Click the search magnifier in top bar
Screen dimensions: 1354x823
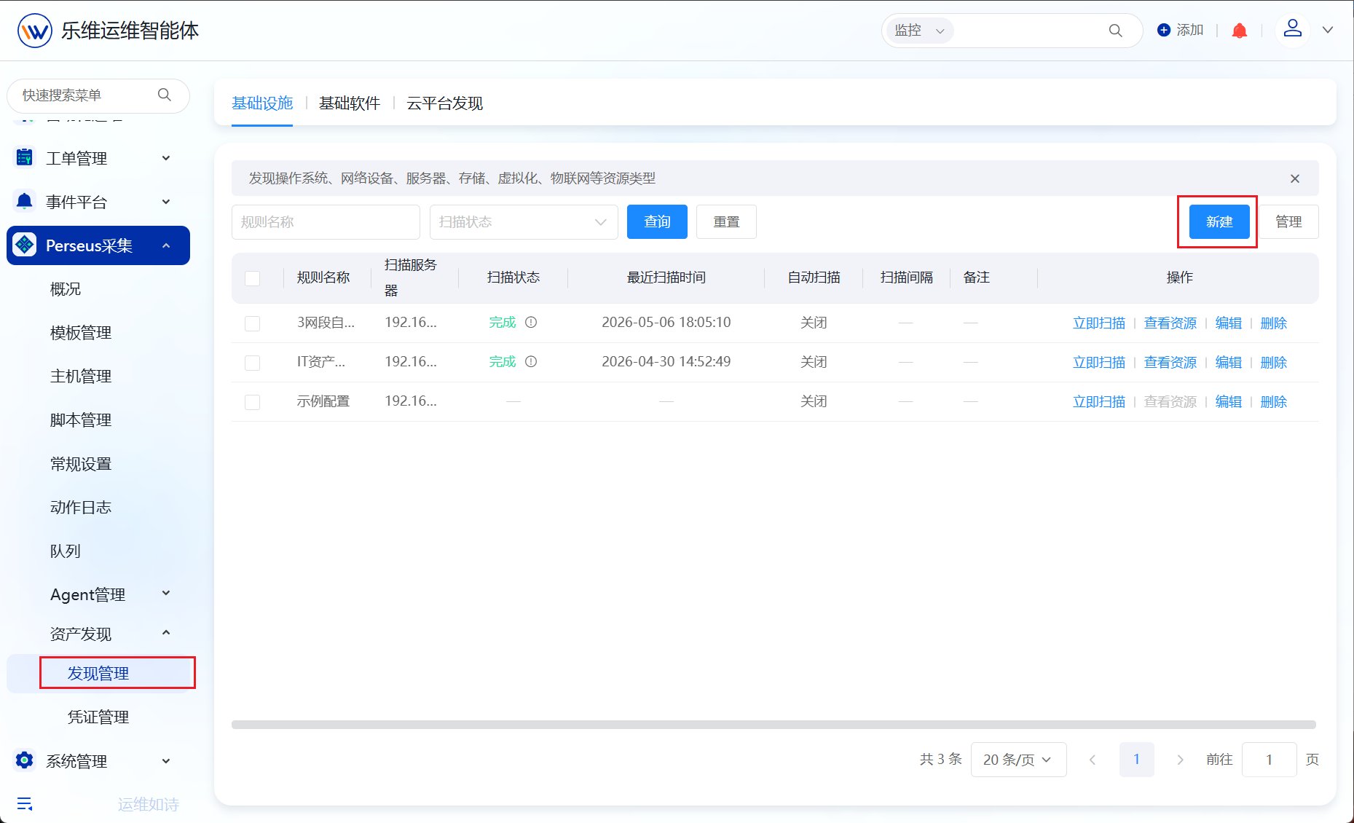[x=1115, y=31]
